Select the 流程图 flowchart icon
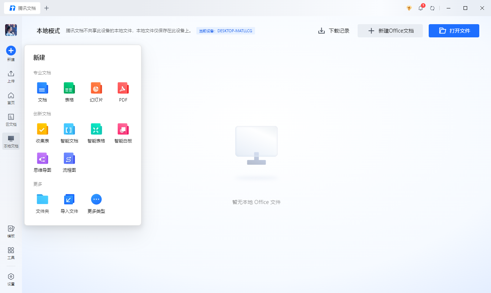491x293 pixels. pyautogui.click(x=69, y=162)
